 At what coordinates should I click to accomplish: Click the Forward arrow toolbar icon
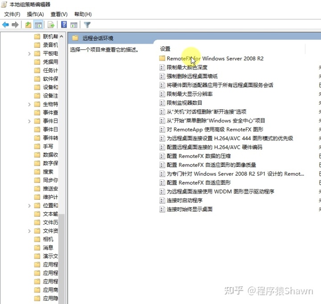coord(15,25)
